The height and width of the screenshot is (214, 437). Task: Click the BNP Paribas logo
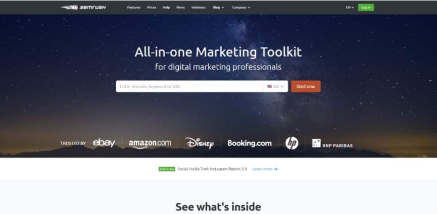[x=332, y=143]
